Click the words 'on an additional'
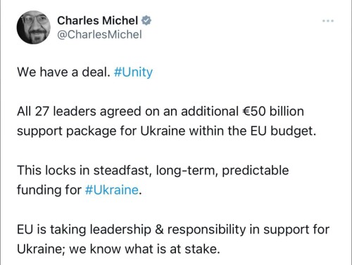This screenshot has width=352, height=265. click(191, 111)
